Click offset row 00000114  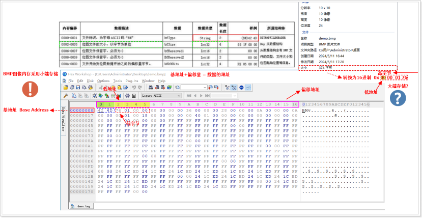(82, 171)
